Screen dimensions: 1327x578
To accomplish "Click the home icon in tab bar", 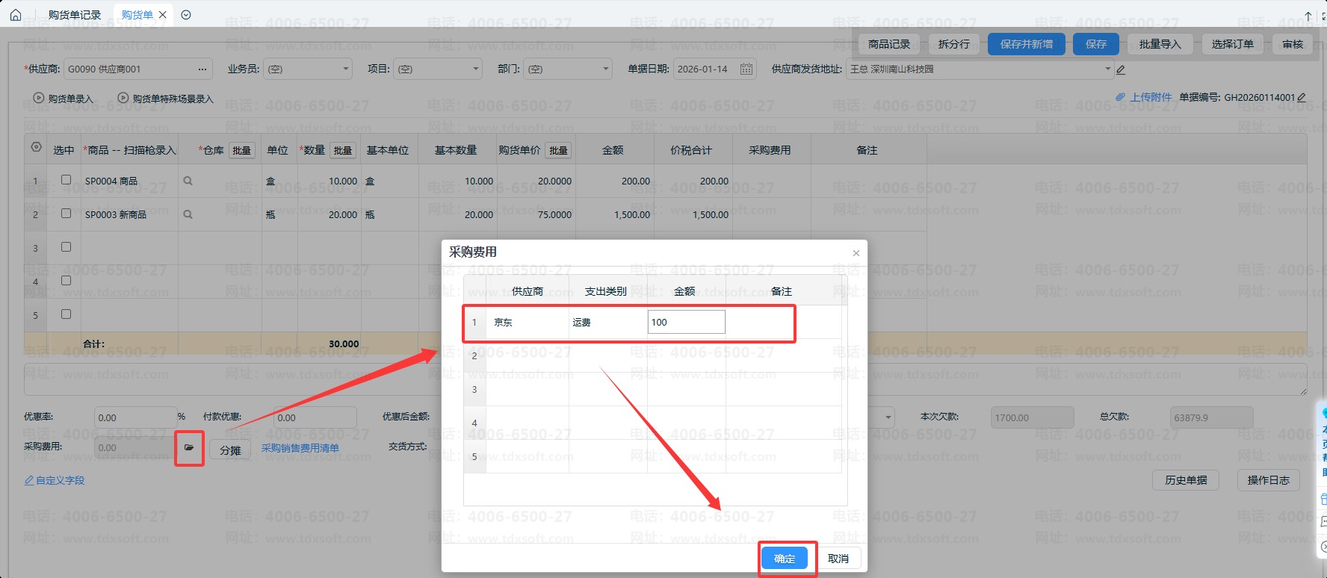I will (x=16, y=15).
